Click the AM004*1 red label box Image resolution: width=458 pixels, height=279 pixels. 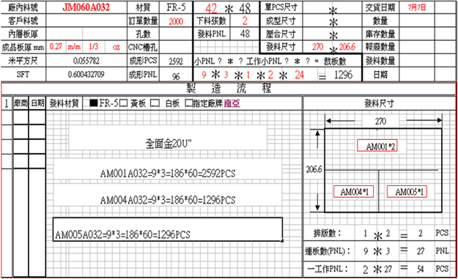[x=353, y=191]
